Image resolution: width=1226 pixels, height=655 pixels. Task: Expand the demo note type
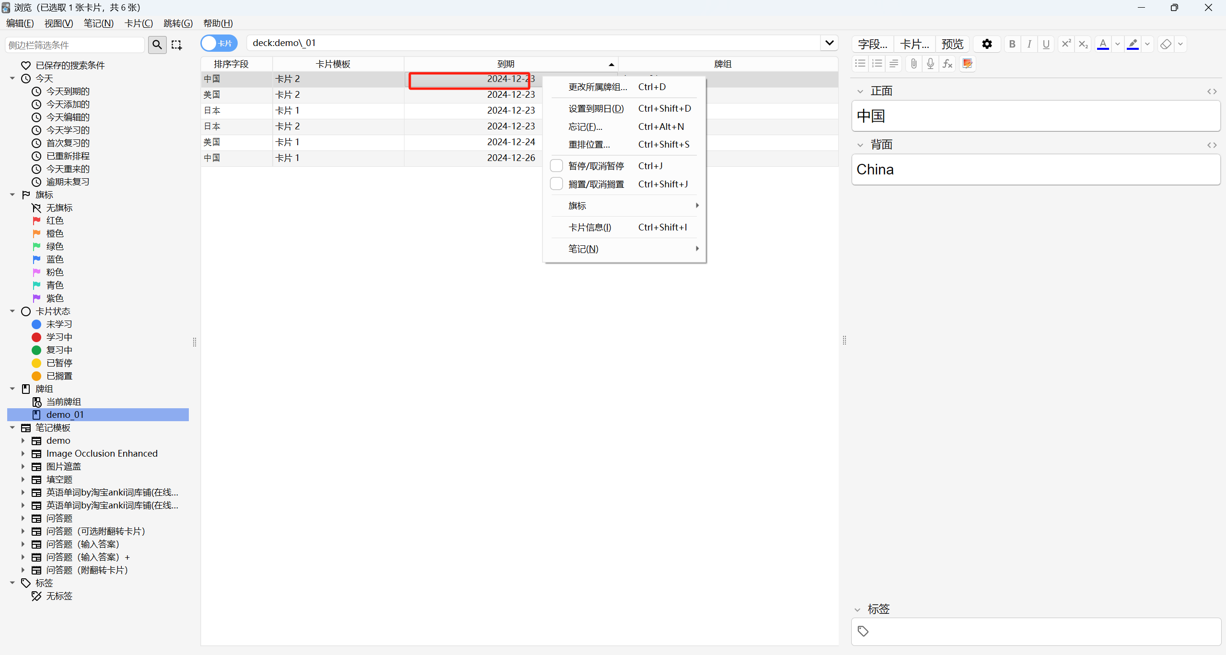point(23,440)
